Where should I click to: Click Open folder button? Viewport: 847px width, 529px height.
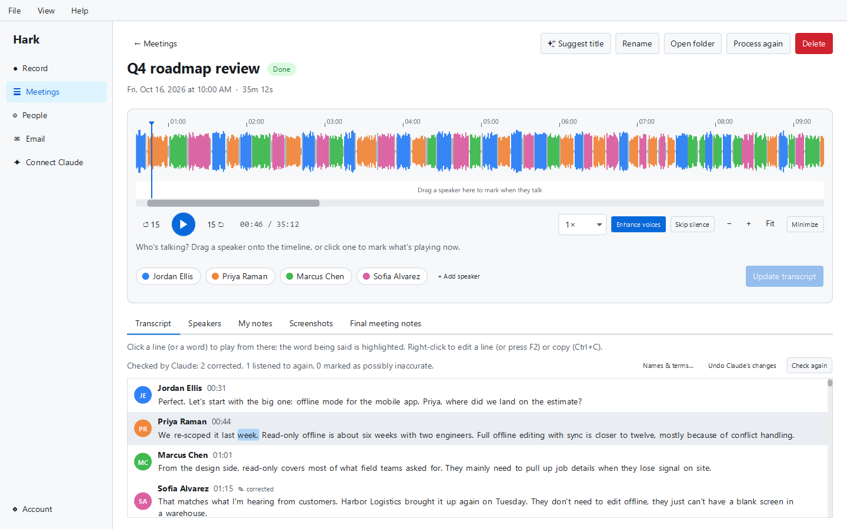tap(692, 43)
